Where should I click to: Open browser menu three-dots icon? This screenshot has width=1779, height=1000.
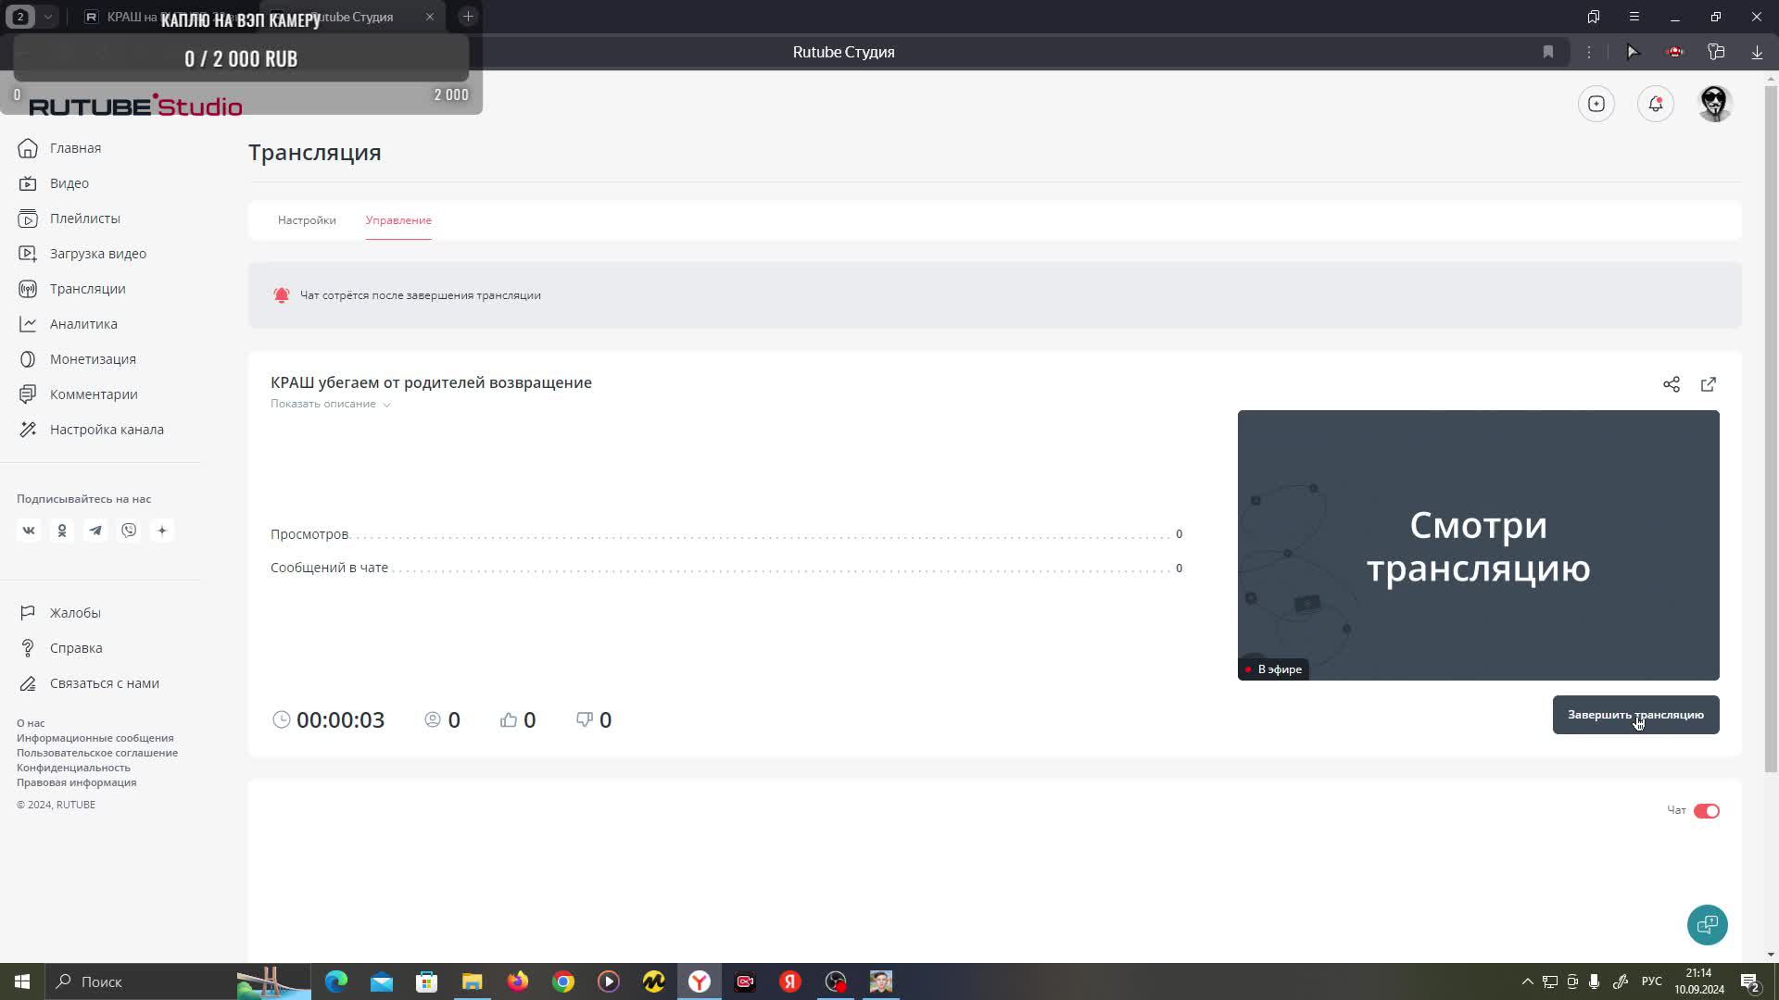pos(1589,52)
